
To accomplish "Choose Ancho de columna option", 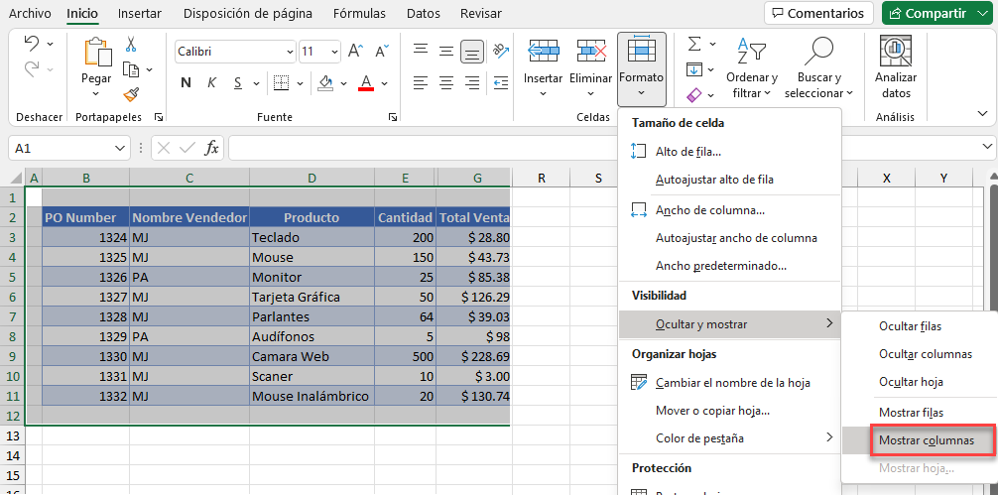I will click(x=730, y=210).
